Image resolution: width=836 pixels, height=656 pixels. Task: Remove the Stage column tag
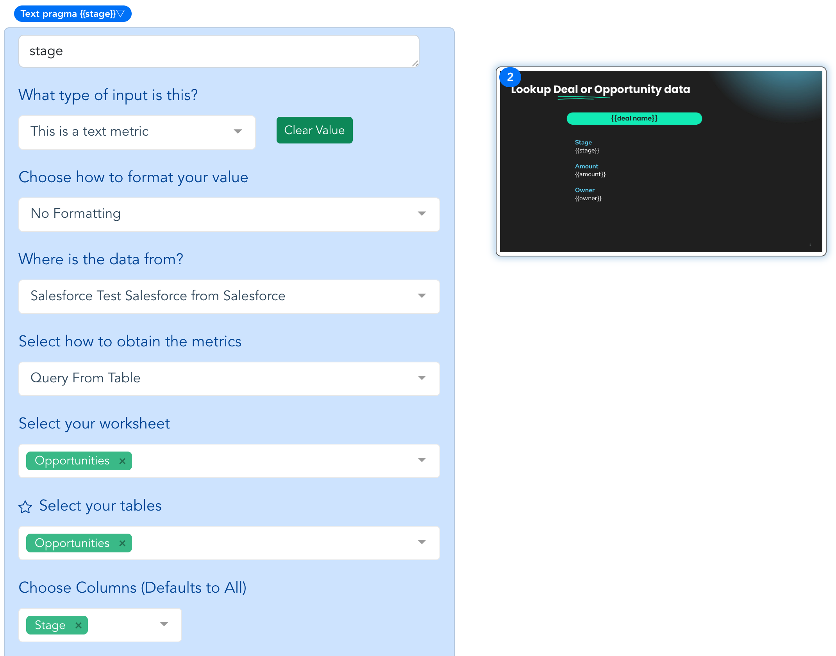(79, 625)
